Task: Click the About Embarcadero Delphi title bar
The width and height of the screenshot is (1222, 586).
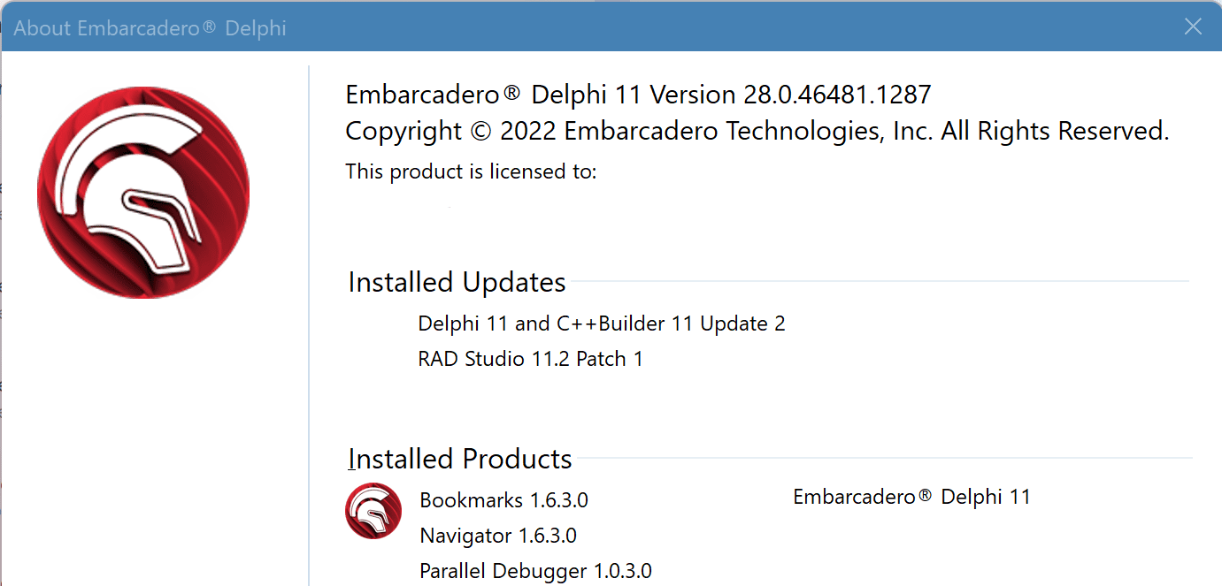Action: tap(584, 27)
